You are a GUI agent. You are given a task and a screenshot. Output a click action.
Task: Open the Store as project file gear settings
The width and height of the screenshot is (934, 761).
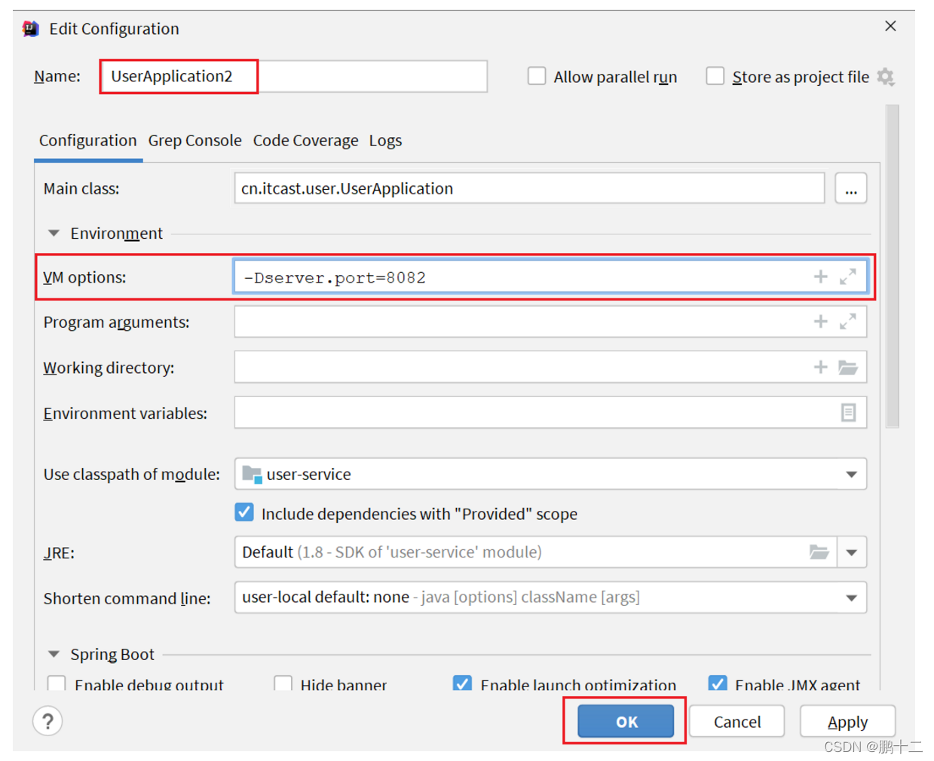point(886,77)
